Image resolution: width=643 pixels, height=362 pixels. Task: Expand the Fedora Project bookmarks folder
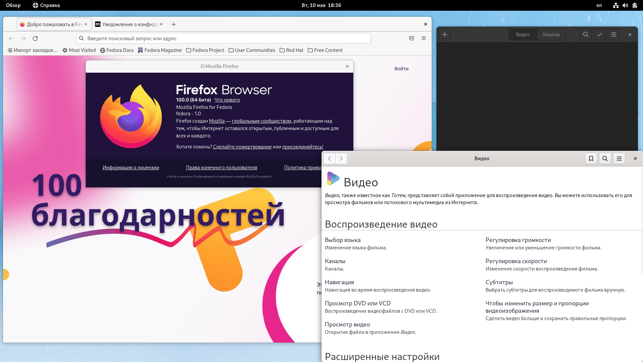point(205,50)
